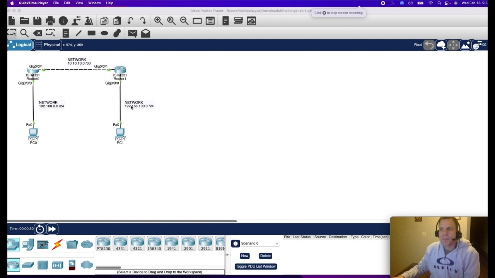Screen dimensions: 495x278
Task: Select the Switches subcategory icon
Action: click(28, 265)
